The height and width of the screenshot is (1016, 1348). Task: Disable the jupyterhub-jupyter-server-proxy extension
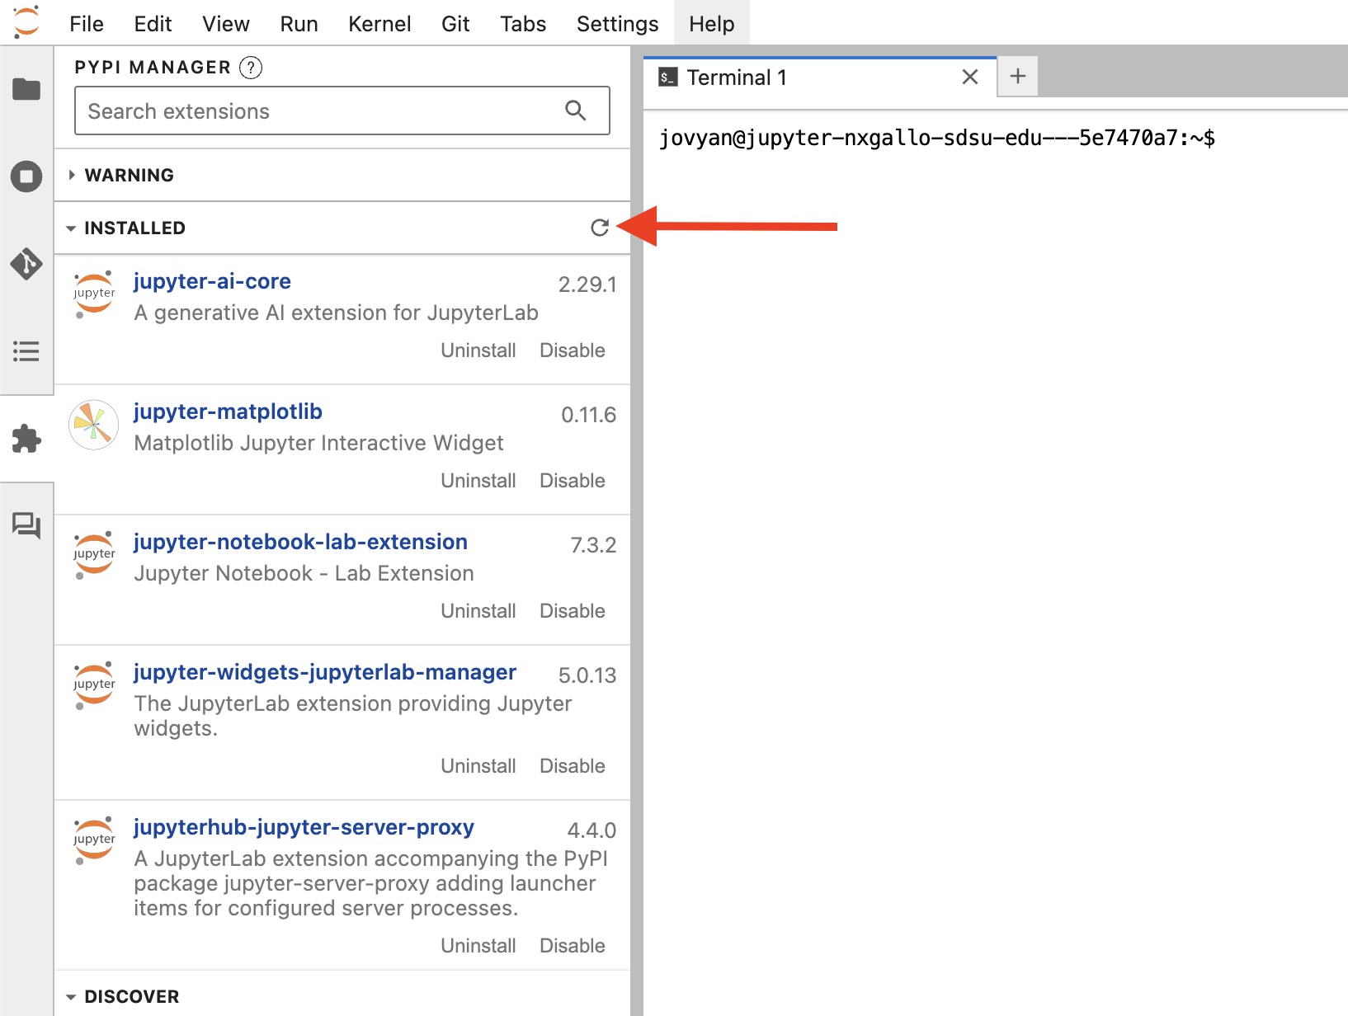(x=572, y=945)
